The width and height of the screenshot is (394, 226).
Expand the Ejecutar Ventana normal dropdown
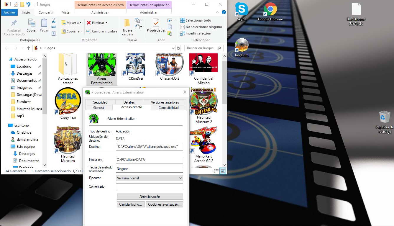coord(180,178)
